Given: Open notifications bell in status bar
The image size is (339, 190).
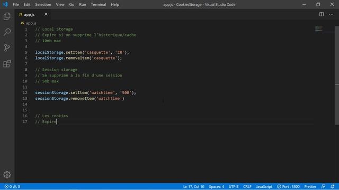Looking at the screenshot, I should 333,186.
